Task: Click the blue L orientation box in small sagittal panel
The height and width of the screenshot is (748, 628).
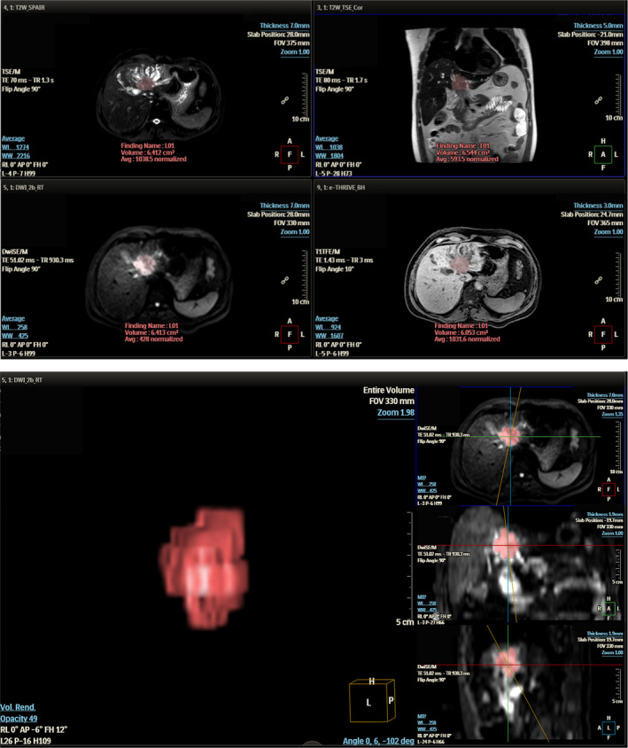Action: coord(609,728)
